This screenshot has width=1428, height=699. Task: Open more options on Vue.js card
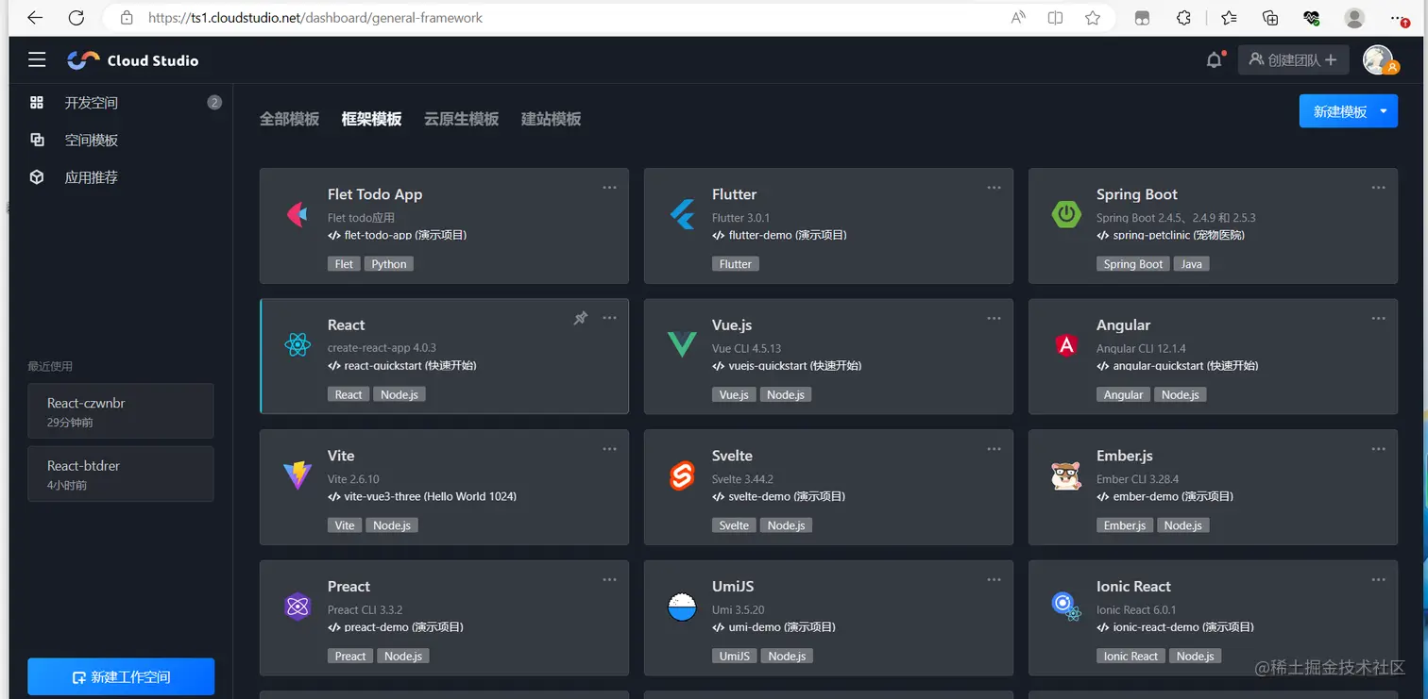pyautogui.click(x=994, y=318)
